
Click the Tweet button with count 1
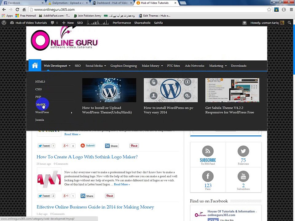(44, 145)
